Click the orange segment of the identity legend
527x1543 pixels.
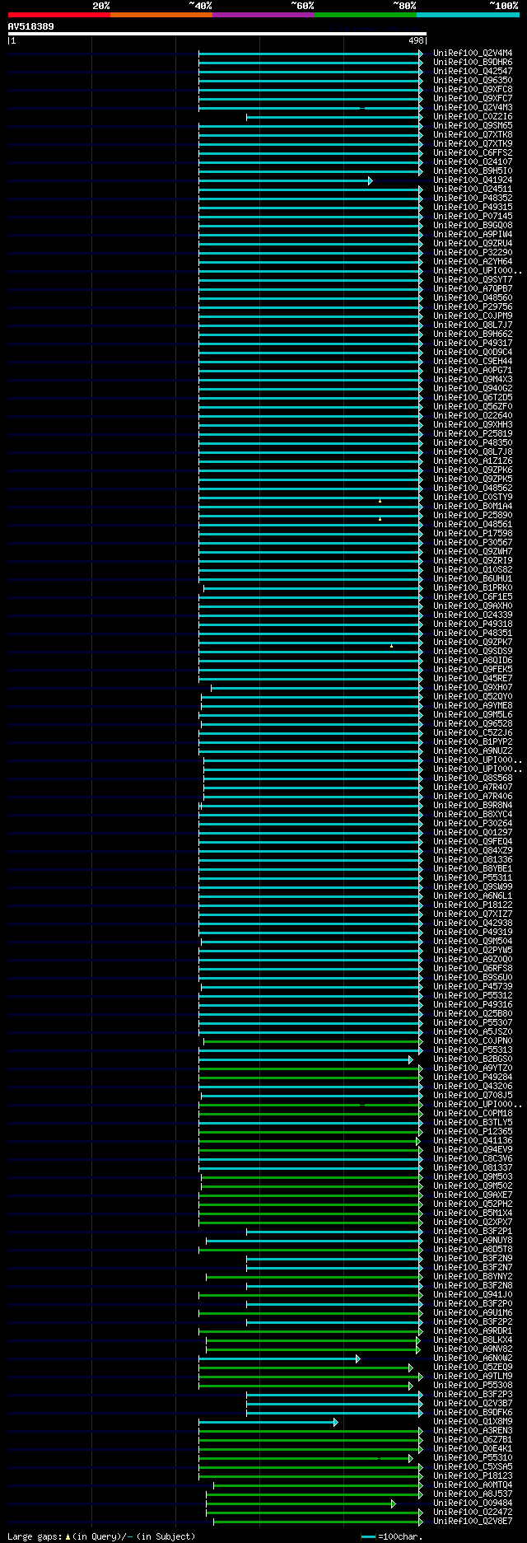point(161,15)
